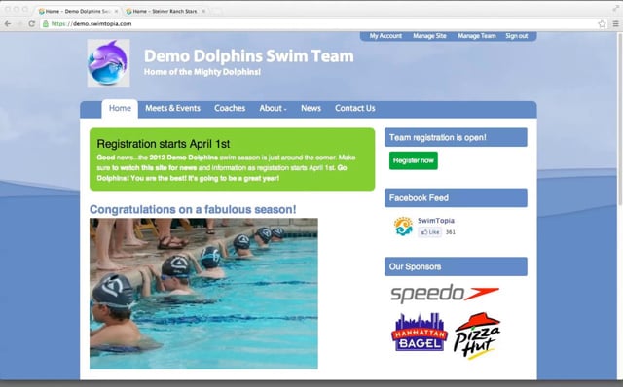
Task: Select the Demo Dolphins browser tab
Action: point(78,11)
